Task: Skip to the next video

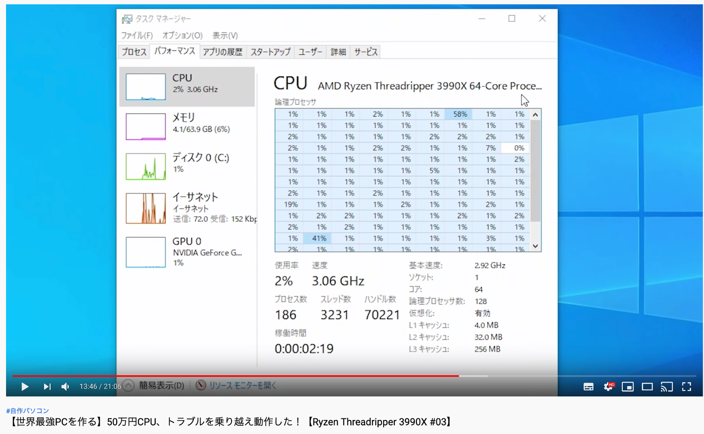Action: click(47, 386)
